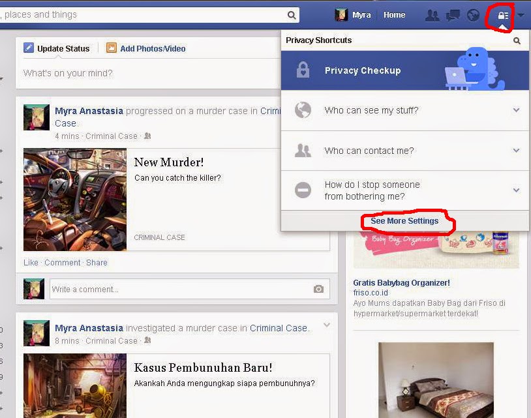Click the globe icon beside Who can see my stuff
This screenshot has width=531, height=418.
303,110
